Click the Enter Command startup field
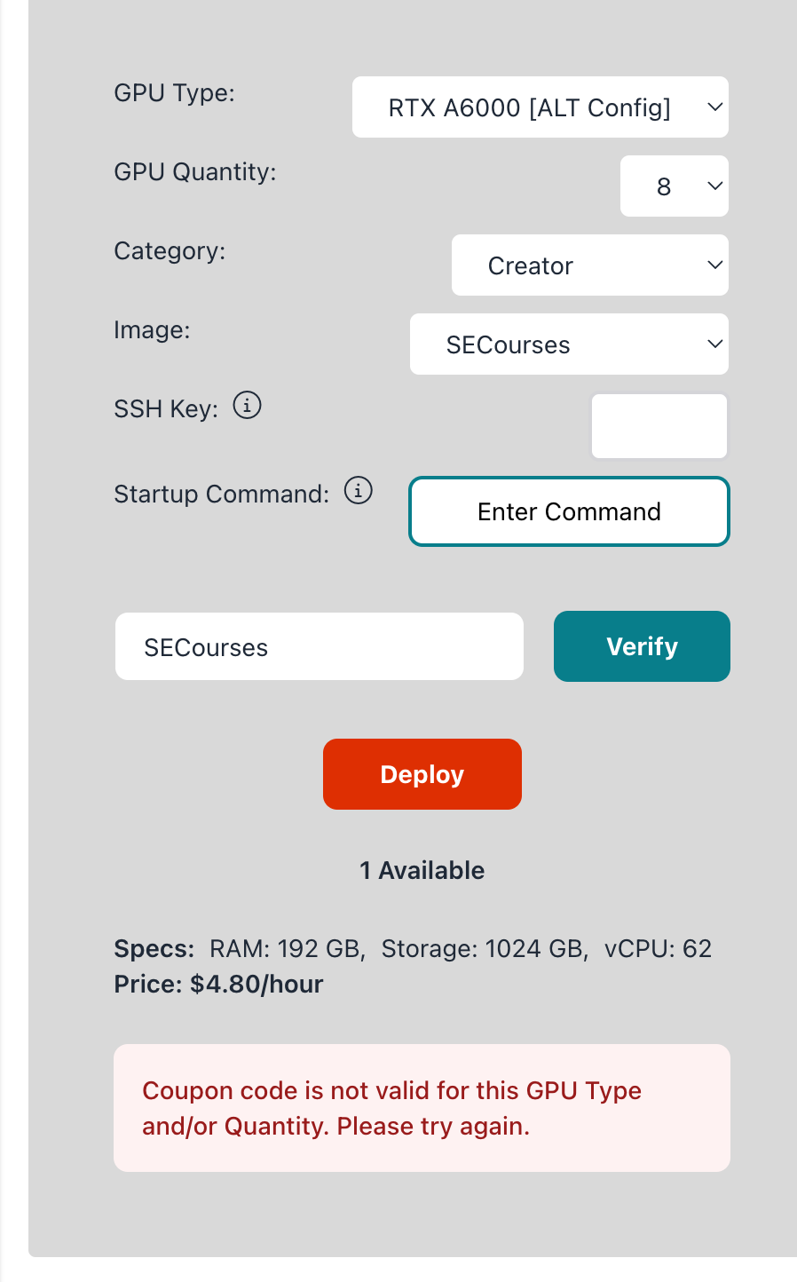 [x=569, y=512]
